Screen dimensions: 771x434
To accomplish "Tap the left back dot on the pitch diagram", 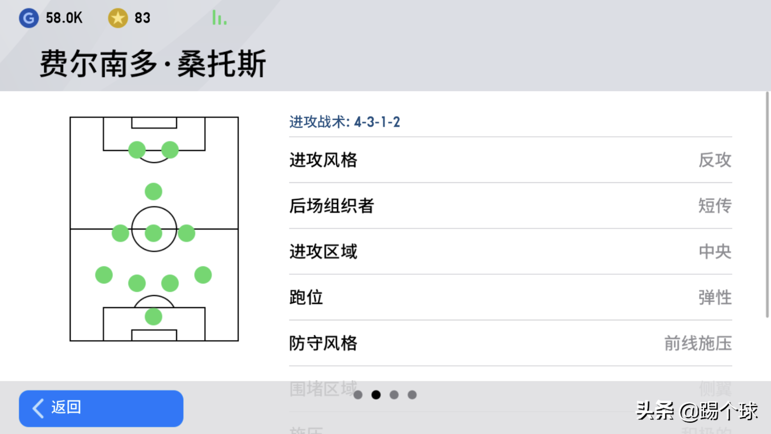I will 104,274.
